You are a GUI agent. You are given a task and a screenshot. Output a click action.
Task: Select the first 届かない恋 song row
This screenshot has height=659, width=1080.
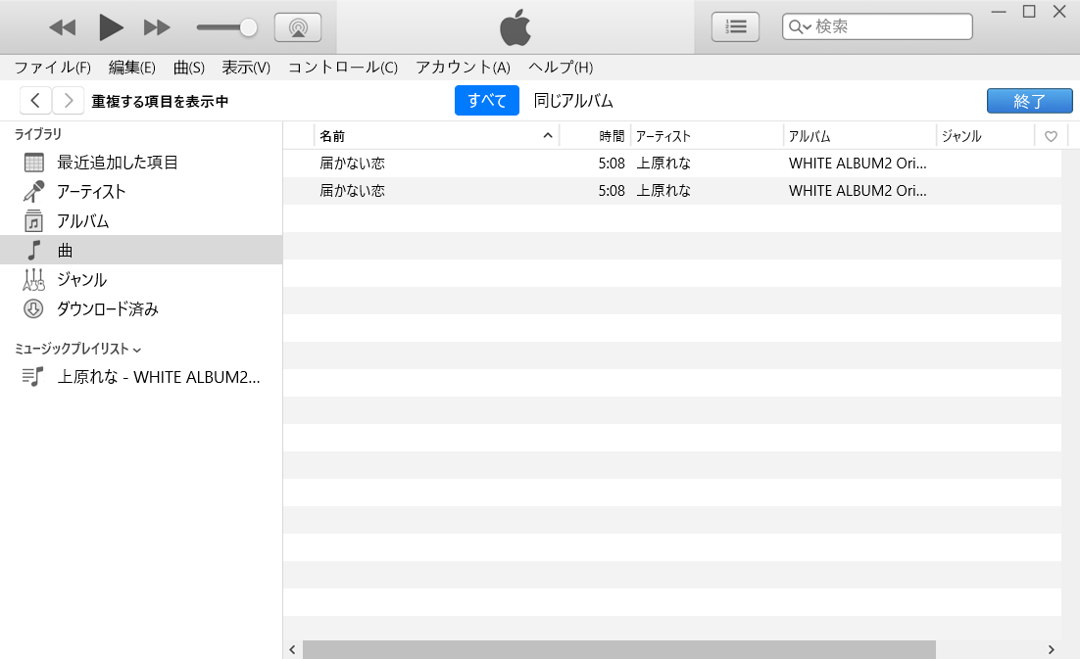pyautogui.click(x=672, y=163)
